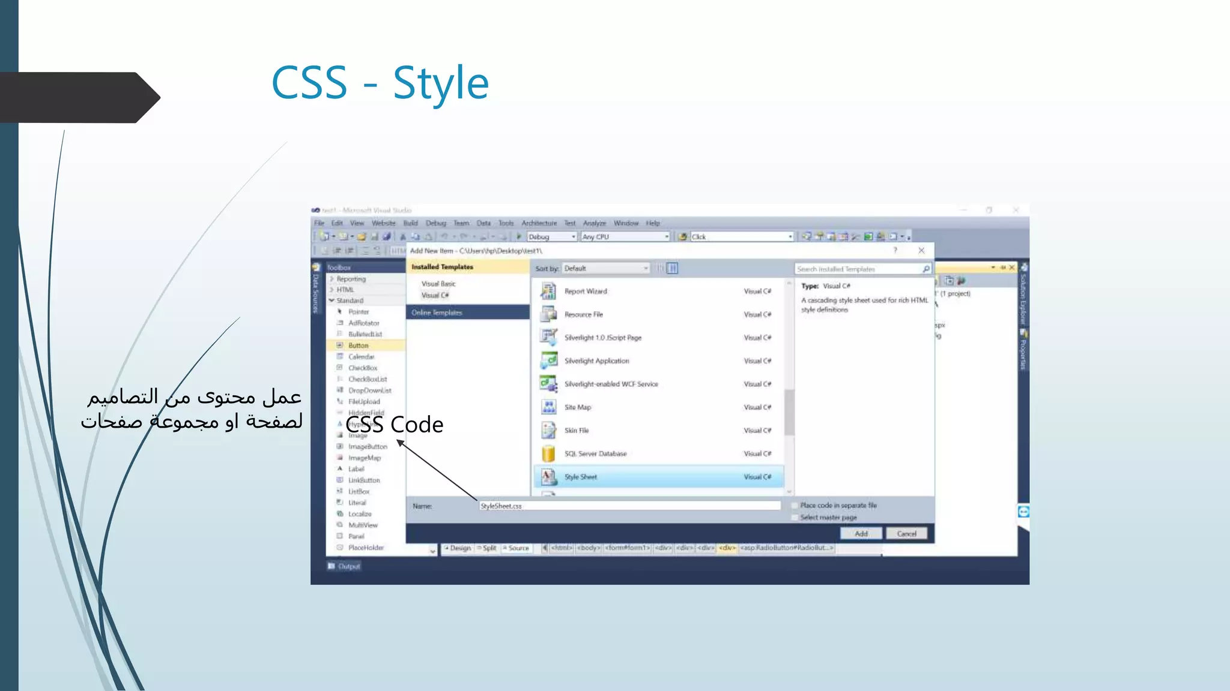Open the Build menu
The height and width of the screenshot is (691, 1230).
411,223
